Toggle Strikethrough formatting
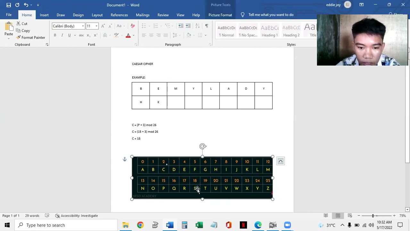 (81, 35)
